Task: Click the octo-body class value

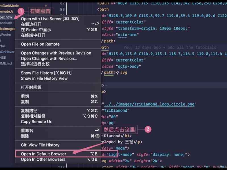Action: click(x=128, y=66)
